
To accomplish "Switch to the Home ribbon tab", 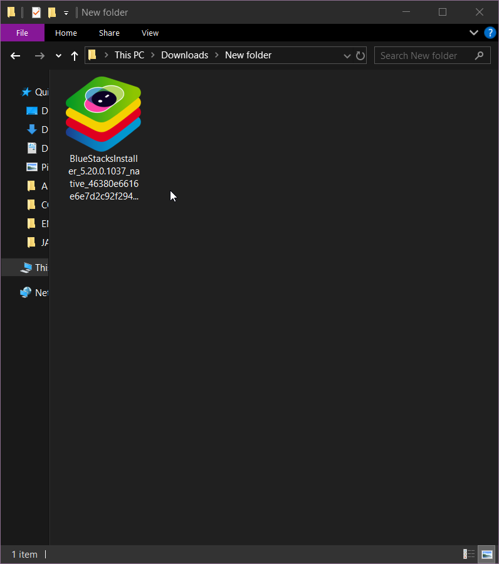I will pyautogui.click(x=66, y=33).
